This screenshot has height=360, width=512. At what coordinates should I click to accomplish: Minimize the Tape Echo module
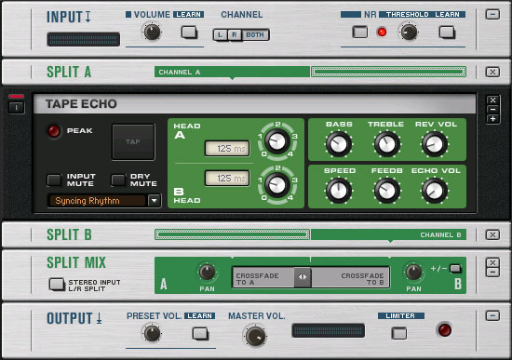pyautogui.click(x=492, y=110)
